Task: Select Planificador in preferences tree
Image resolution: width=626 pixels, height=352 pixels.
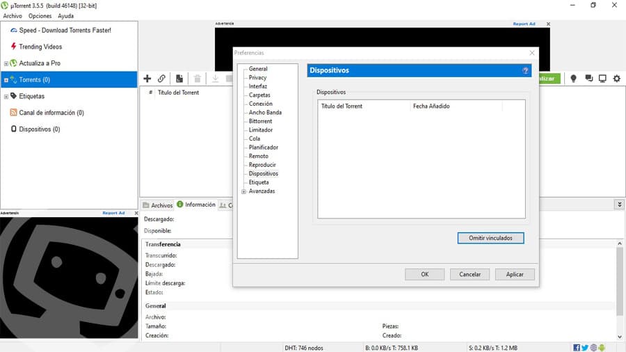Action: click(264, 147)
